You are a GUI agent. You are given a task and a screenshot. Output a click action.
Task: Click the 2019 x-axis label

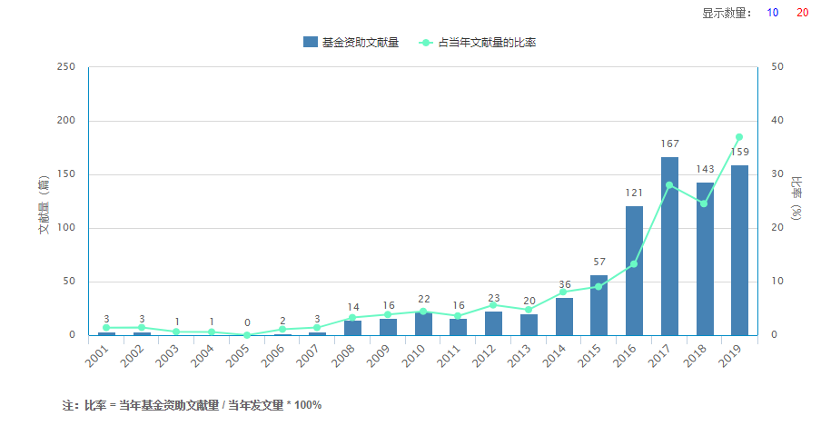pos(731,356)
